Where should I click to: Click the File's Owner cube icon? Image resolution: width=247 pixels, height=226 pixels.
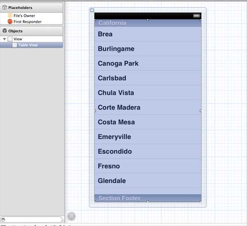pos(10,15)
